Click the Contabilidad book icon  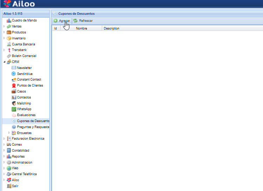[9, 151]
